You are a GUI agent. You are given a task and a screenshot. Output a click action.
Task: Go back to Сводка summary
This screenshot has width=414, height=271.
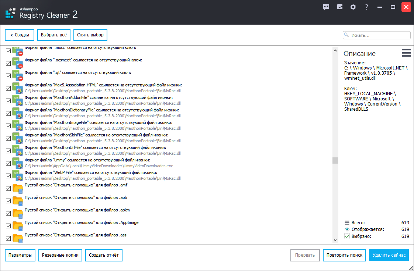click(x=20, y=35)
